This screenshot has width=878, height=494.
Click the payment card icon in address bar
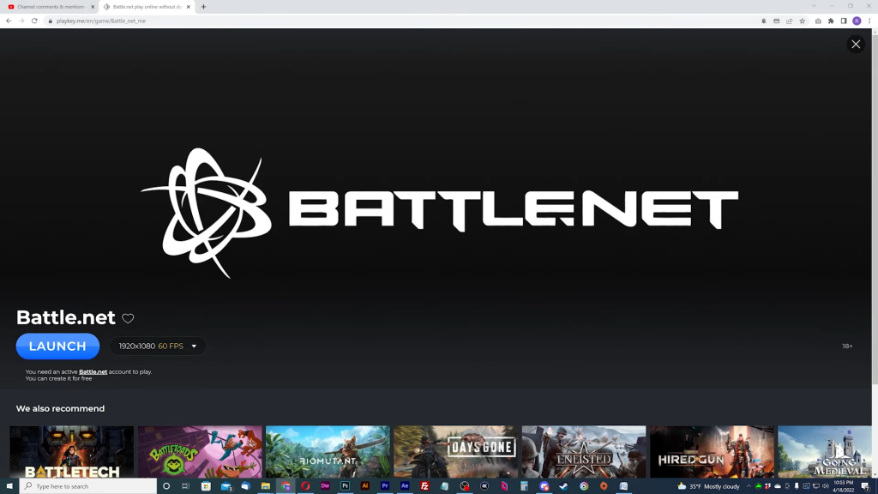[777, 21]
